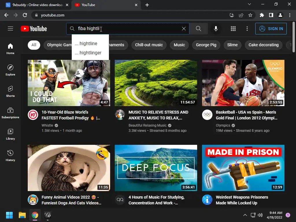Screen dimensions: 296x222
Task: Click the YouTube logo
Action: tap(34, 29)
